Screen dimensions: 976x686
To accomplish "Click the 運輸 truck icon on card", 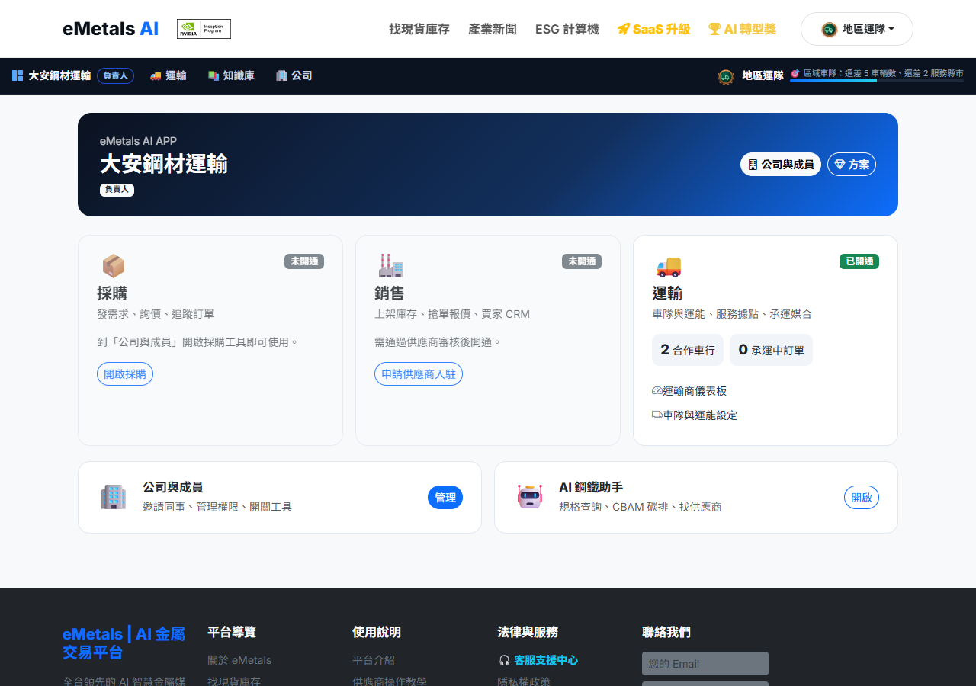I will coord(668,266).
